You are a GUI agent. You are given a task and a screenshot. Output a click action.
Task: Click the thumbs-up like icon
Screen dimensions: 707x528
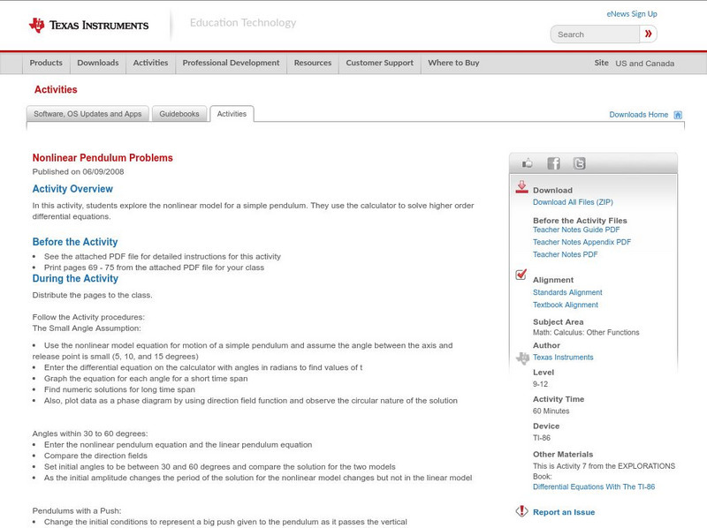click(527, 163)
